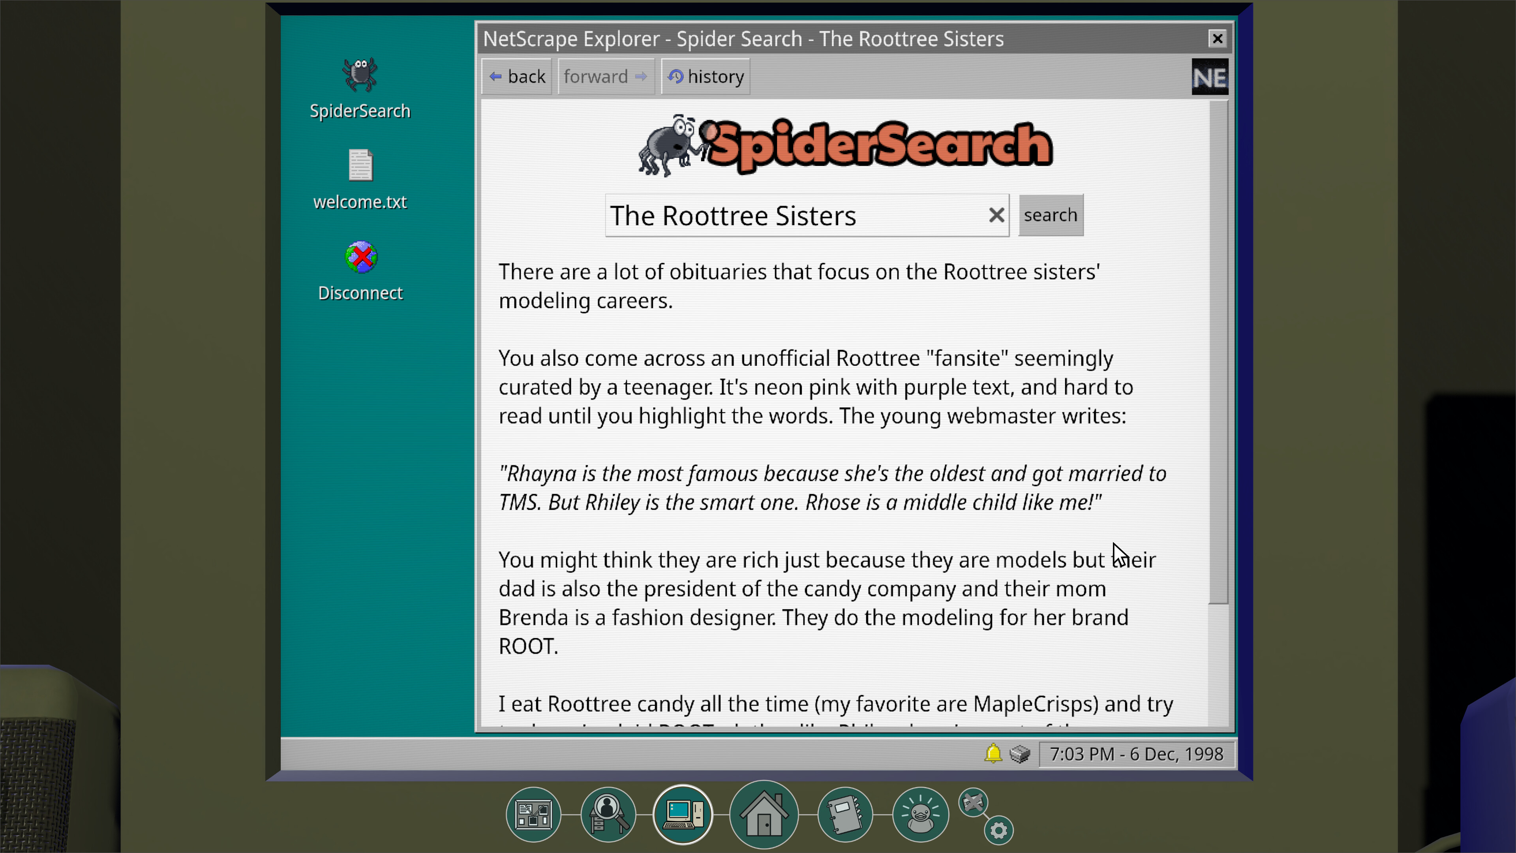The width and height of the screenshot is (1516, 853).
Task: Open the investigation desk dock icon
Action: pyautogui.click(x=607, y=814)
